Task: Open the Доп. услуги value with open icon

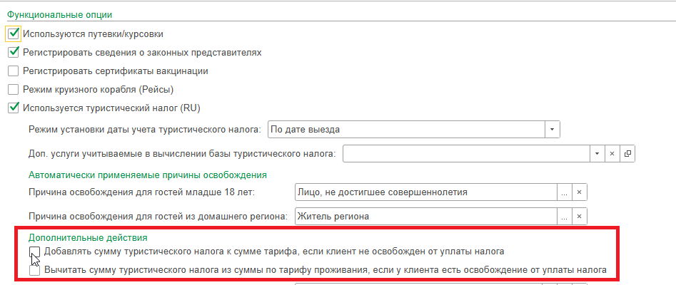Action: pyautogui.click(x=627, y=154)
